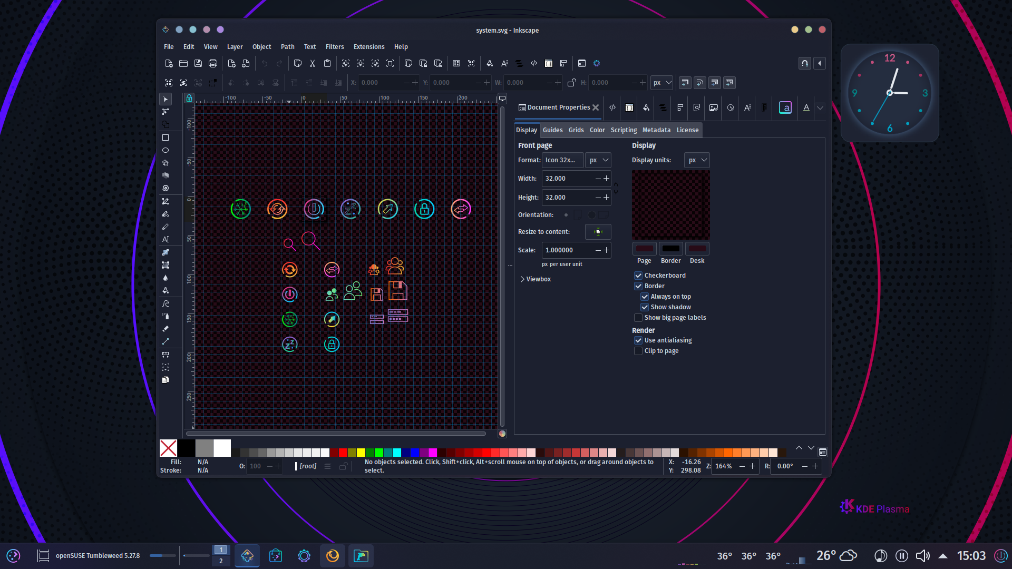Select the Paint Bucket tool
Screen dimensions: 1012x569
(x=166, y=290)
